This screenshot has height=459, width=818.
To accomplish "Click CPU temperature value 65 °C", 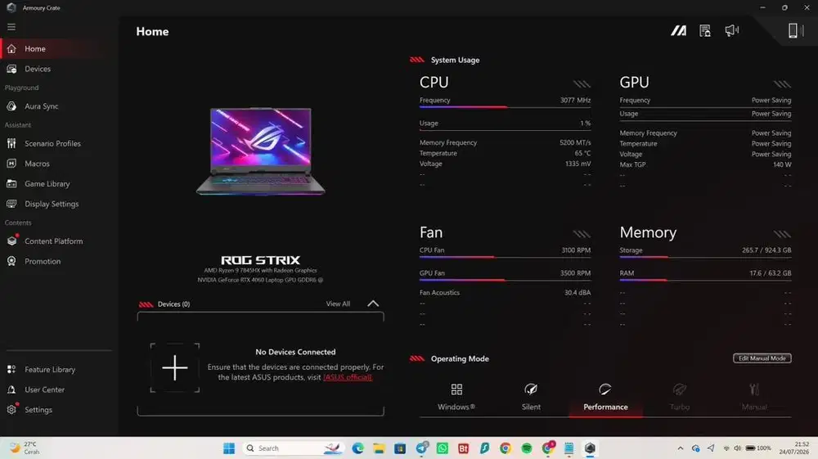I will 582,153.
